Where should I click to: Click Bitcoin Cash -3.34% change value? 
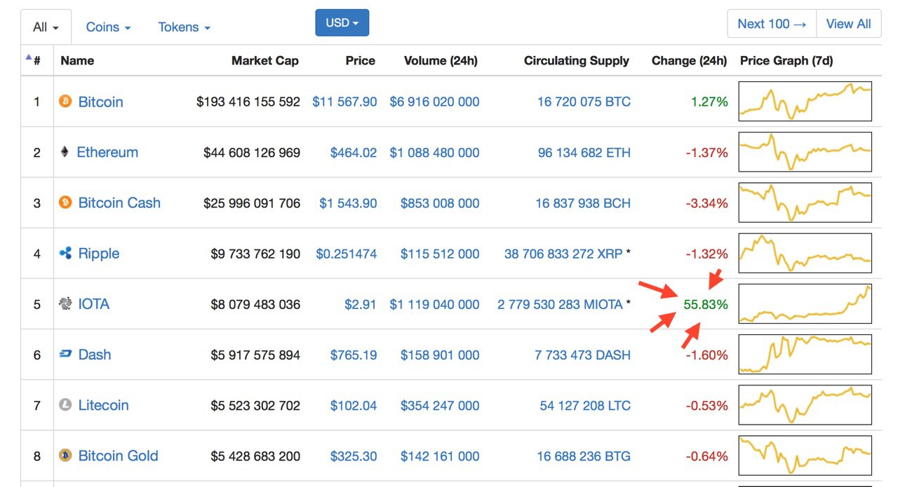coord(707,203)
